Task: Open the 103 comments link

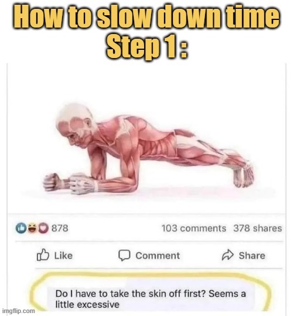Action: 194,228
